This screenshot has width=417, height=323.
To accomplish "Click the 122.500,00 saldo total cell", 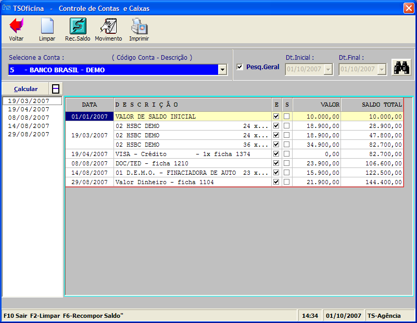I will [372, 173].
